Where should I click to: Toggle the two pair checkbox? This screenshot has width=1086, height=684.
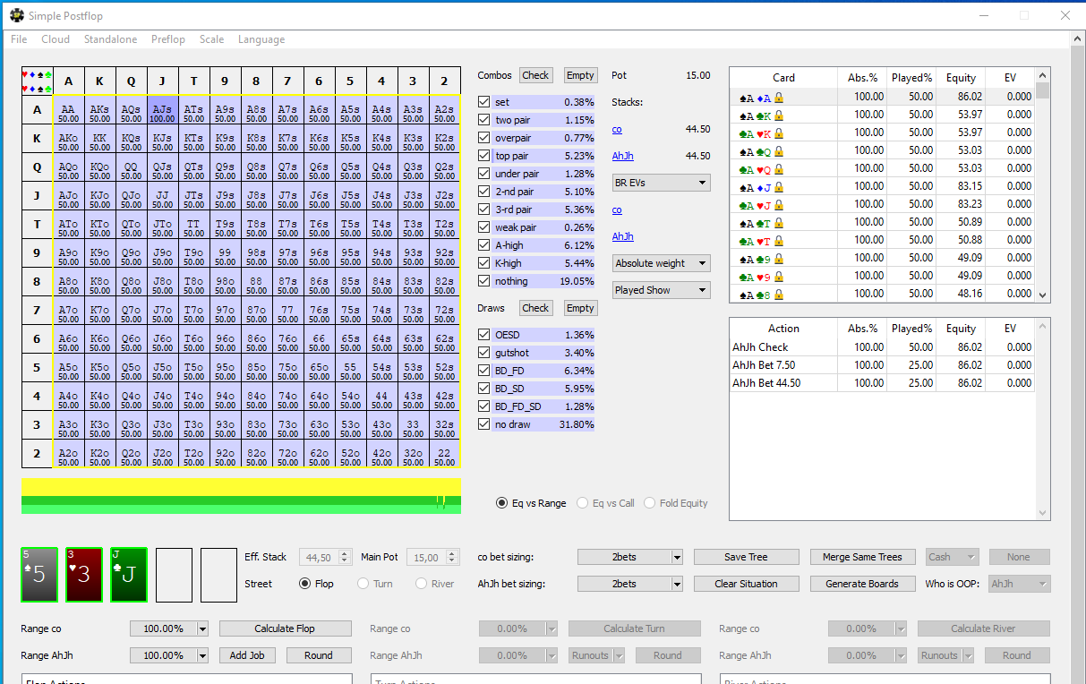point(484,120)
